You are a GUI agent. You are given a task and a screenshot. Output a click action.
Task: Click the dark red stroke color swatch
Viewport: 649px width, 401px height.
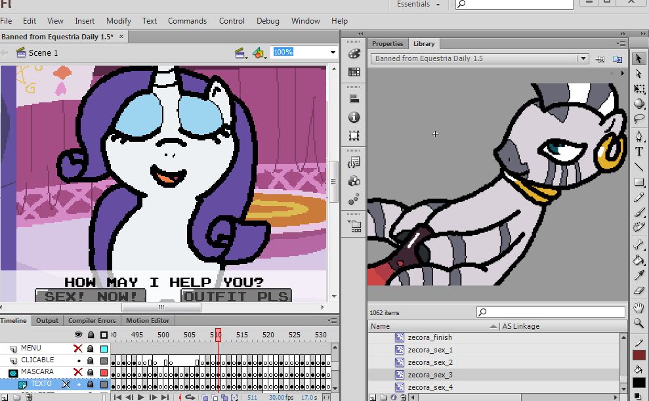point(639,355)
